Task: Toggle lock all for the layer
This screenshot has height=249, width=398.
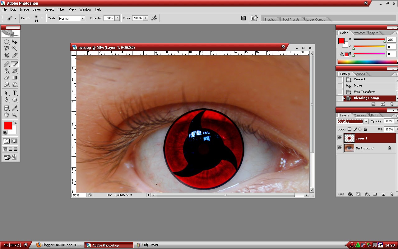Action: 365,129
